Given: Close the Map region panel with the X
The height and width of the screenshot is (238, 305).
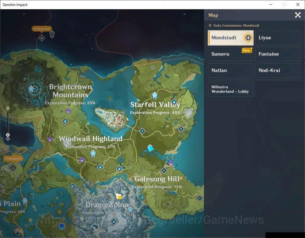Looking at the screenshot, I should tap(298, 15).
